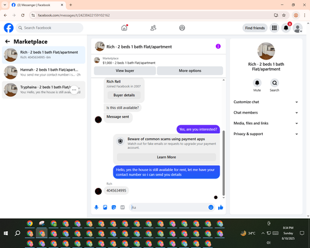Choose a sticker icon
Screen dimensions: 310x248
[x=114, y=207]
